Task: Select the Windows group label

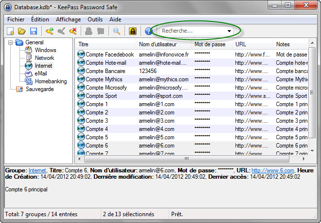Action: [x=45, y=50]
